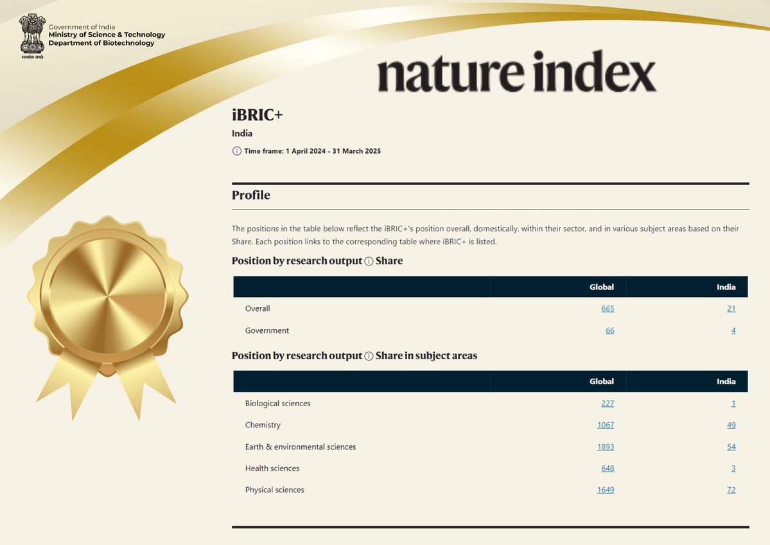
Task: Click 'India' header in subject areas table
Action: (x=726, y=381)
